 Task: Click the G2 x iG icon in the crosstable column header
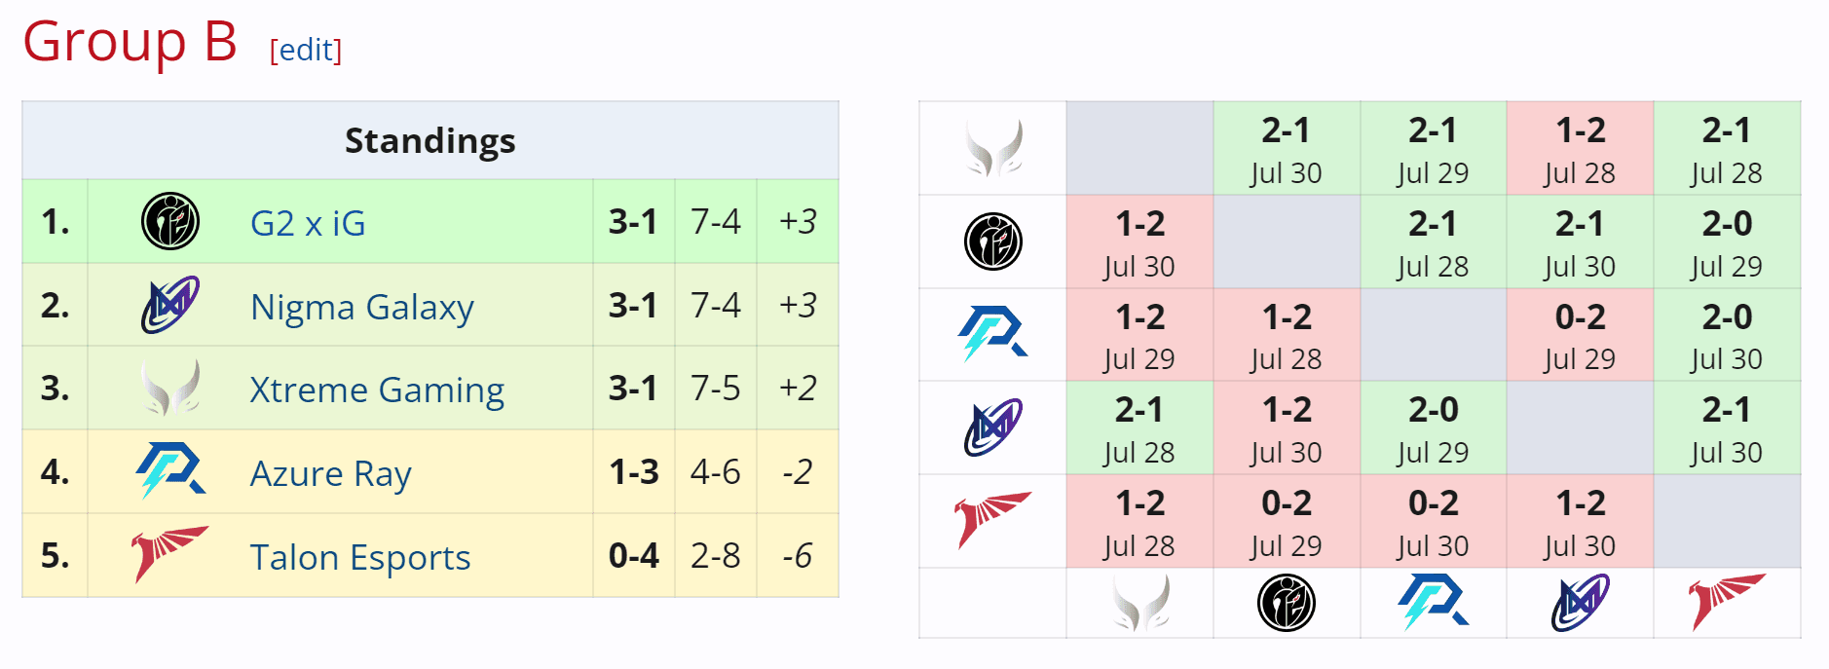(x=1288, y=602)
